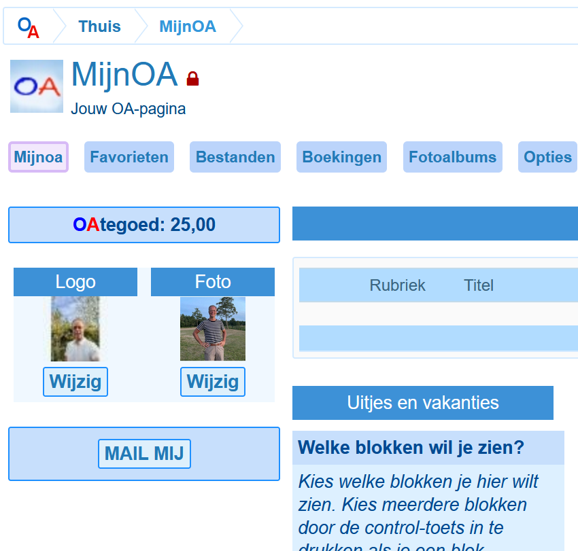Click the red padlock icon beside MijnOA

[192, 79]
